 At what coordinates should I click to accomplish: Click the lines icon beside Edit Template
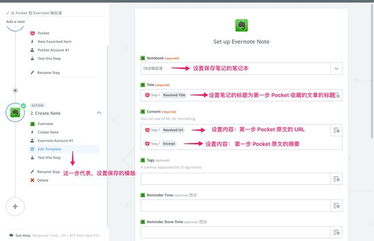(x=32, y=149)
